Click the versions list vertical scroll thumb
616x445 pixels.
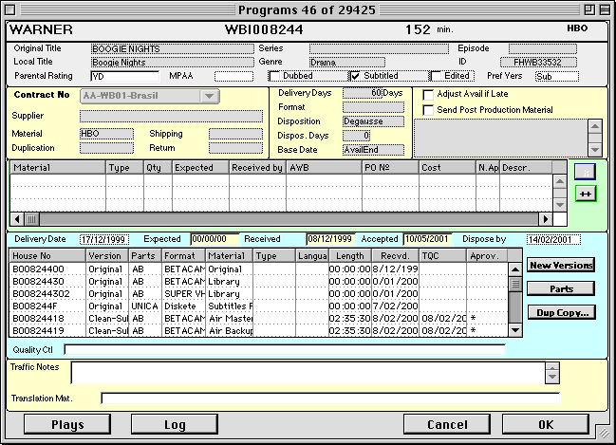click(x=515, y=284)
